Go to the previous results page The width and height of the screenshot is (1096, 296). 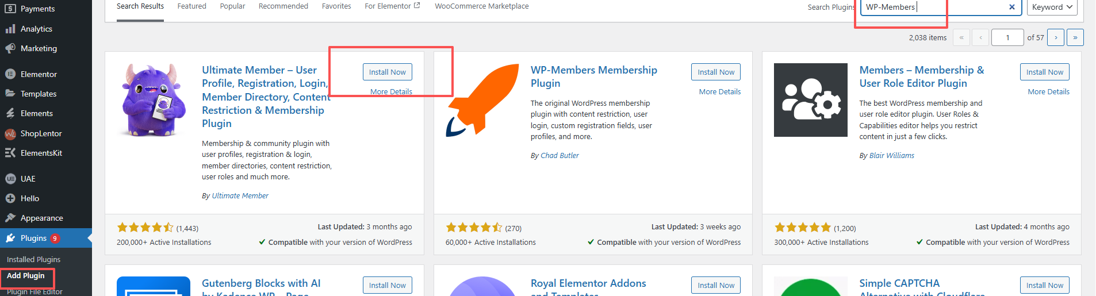[x=980, y=37]
